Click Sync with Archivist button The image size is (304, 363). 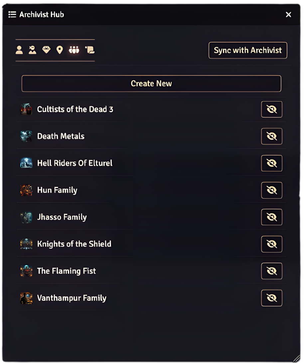click(248, 51)
